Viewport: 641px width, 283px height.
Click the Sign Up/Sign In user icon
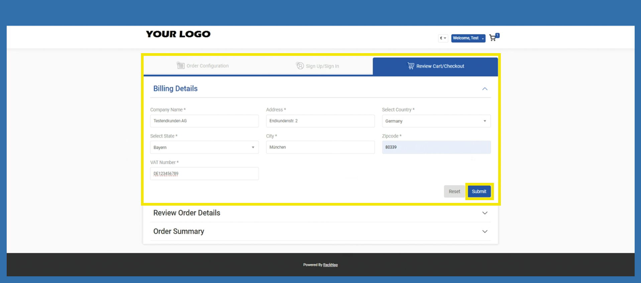coord(300,66)
